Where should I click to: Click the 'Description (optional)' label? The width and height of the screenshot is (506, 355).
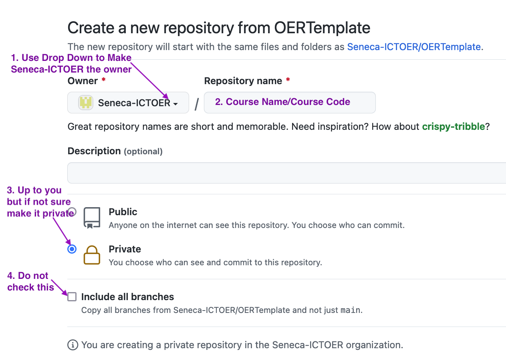pos(115,151)
